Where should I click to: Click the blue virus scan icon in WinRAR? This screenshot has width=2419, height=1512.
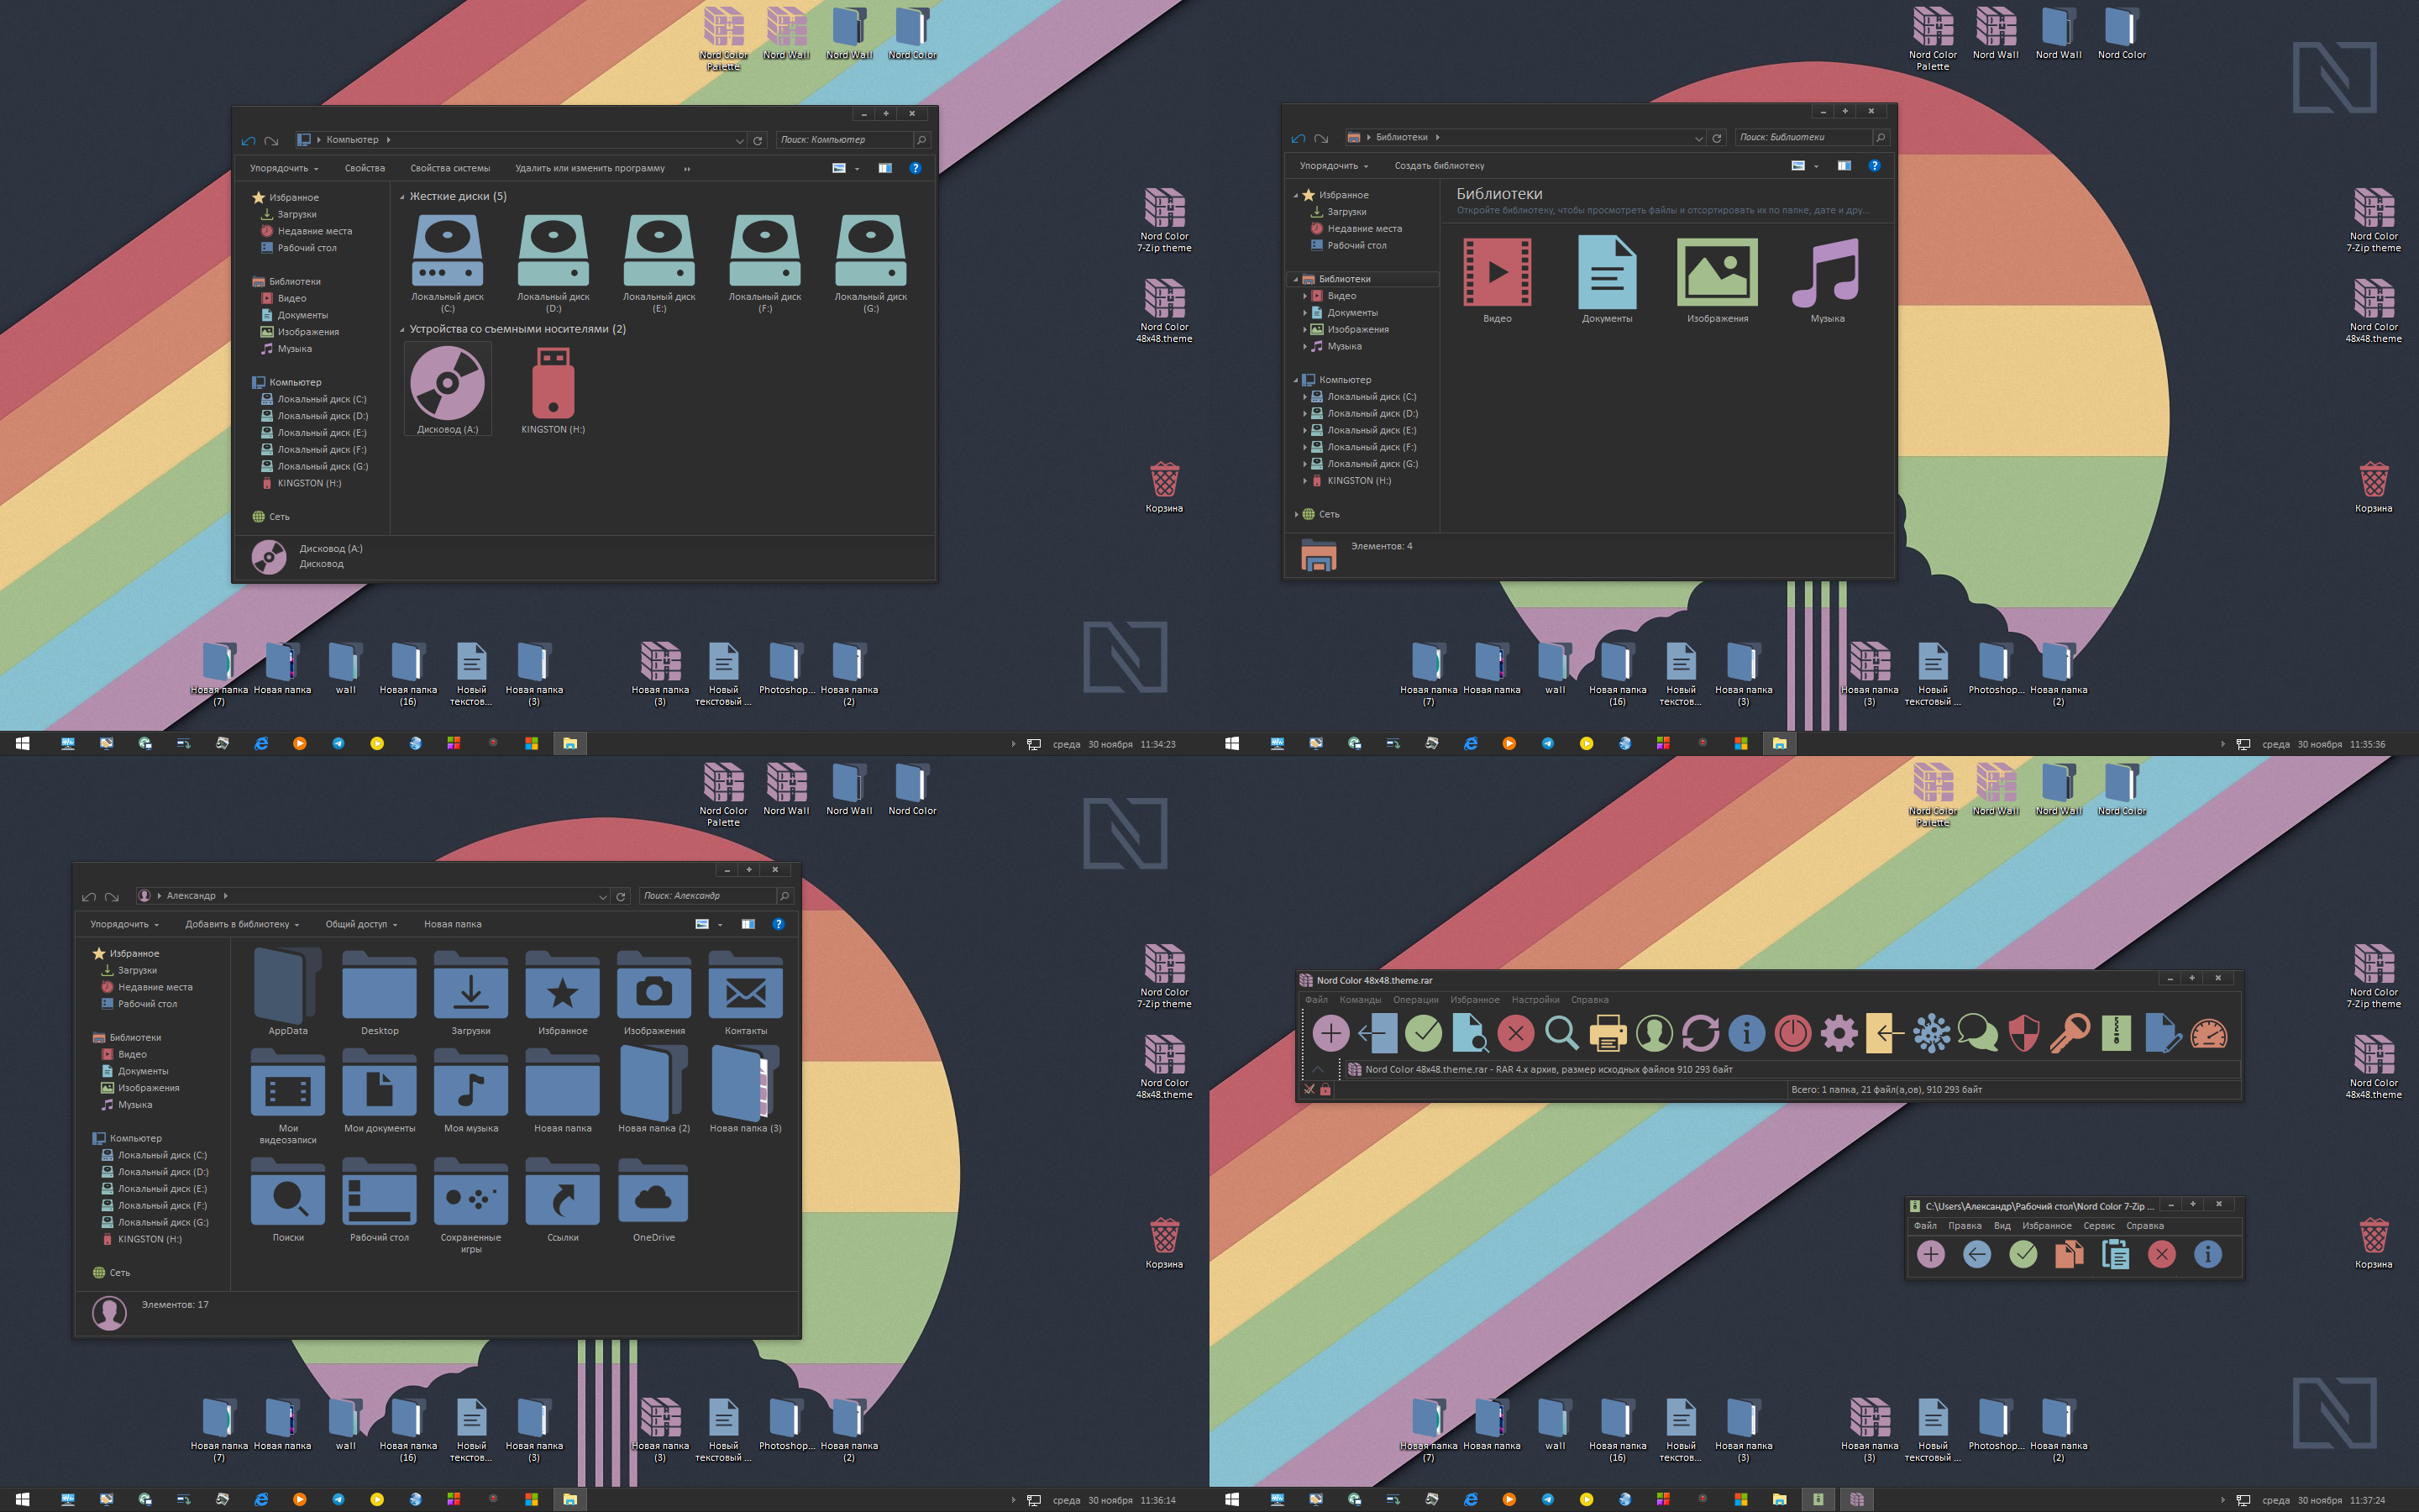(1931, 1033)
